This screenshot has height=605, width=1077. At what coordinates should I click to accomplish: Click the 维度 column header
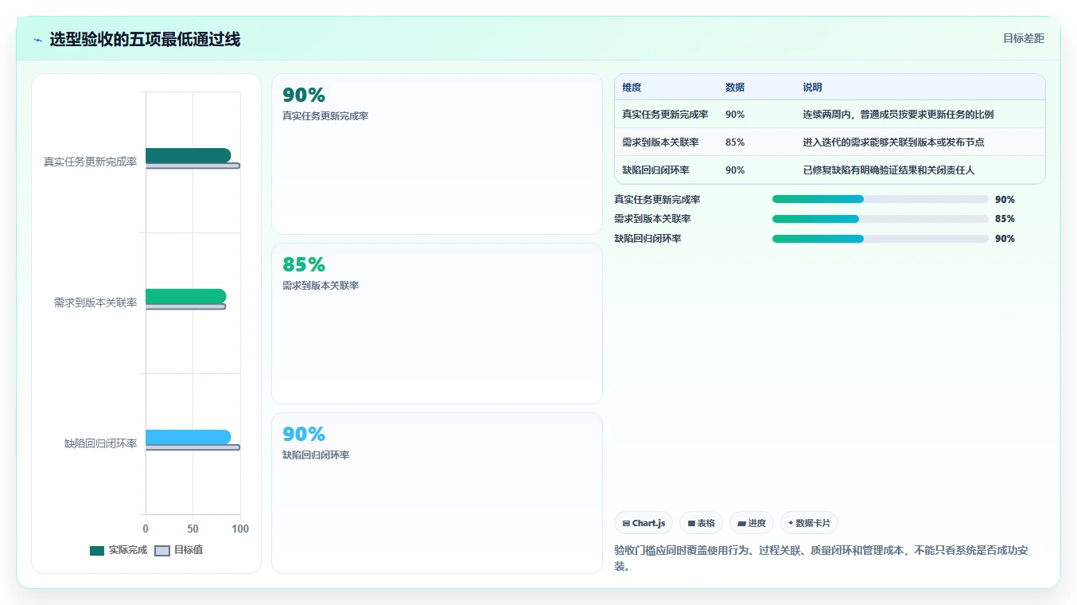[632, 88]
